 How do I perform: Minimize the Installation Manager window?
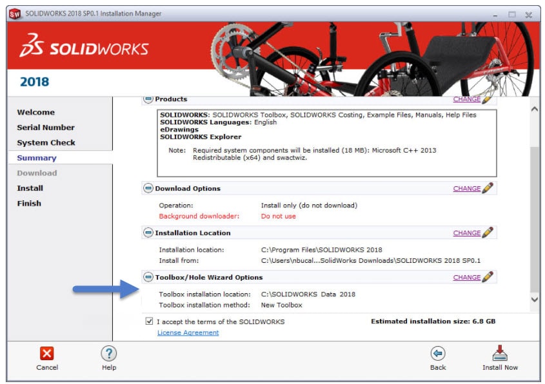pos(495,15)
